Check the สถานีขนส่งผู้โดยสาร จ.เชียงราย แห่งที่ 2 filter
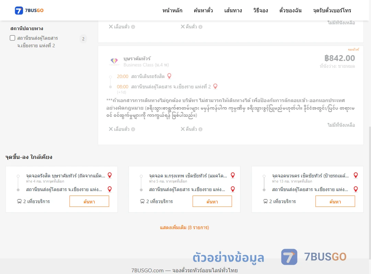The width and height of the screenshot is (371, 274). point(13,38)
